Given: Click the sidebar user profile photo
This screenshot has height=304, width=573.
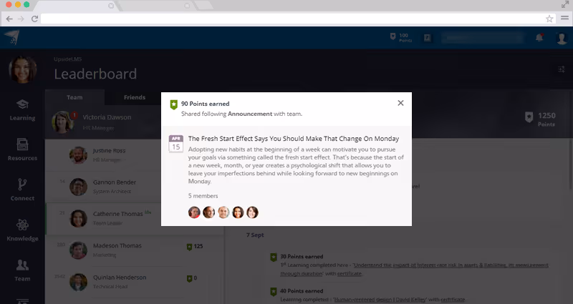Looking at the screenshot, I should pos(23,69).
